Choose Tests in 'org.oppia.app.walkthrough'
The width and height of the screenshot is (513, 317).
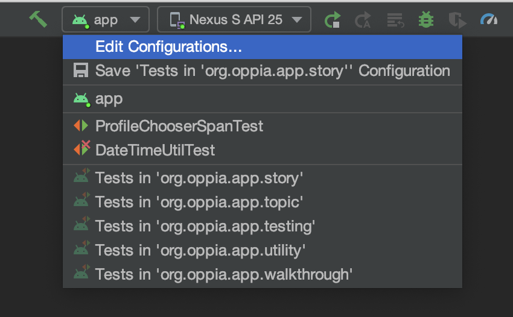point(263,275)
